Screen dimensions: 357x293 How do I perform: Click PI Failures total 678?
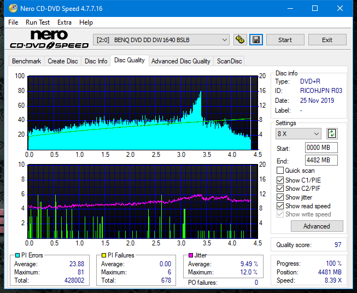(x=166, y=280)
